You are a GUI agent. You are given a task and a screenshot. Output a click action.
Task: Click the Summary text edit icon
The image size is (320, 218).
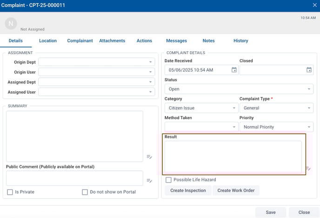tap(149, 157)
